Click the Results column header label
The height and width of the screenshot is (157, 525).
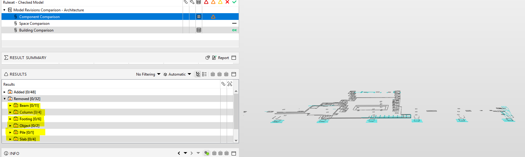[9, 84]
